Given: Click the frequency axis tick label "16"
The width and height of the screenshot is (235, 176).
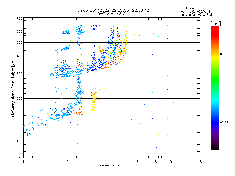Looking at the screenshot, I should click(200, 162).
